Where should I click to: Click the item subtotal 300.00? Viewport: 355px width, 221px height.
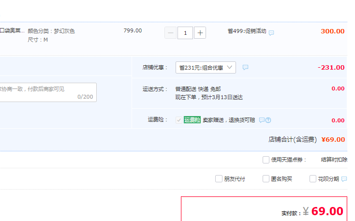333,31
